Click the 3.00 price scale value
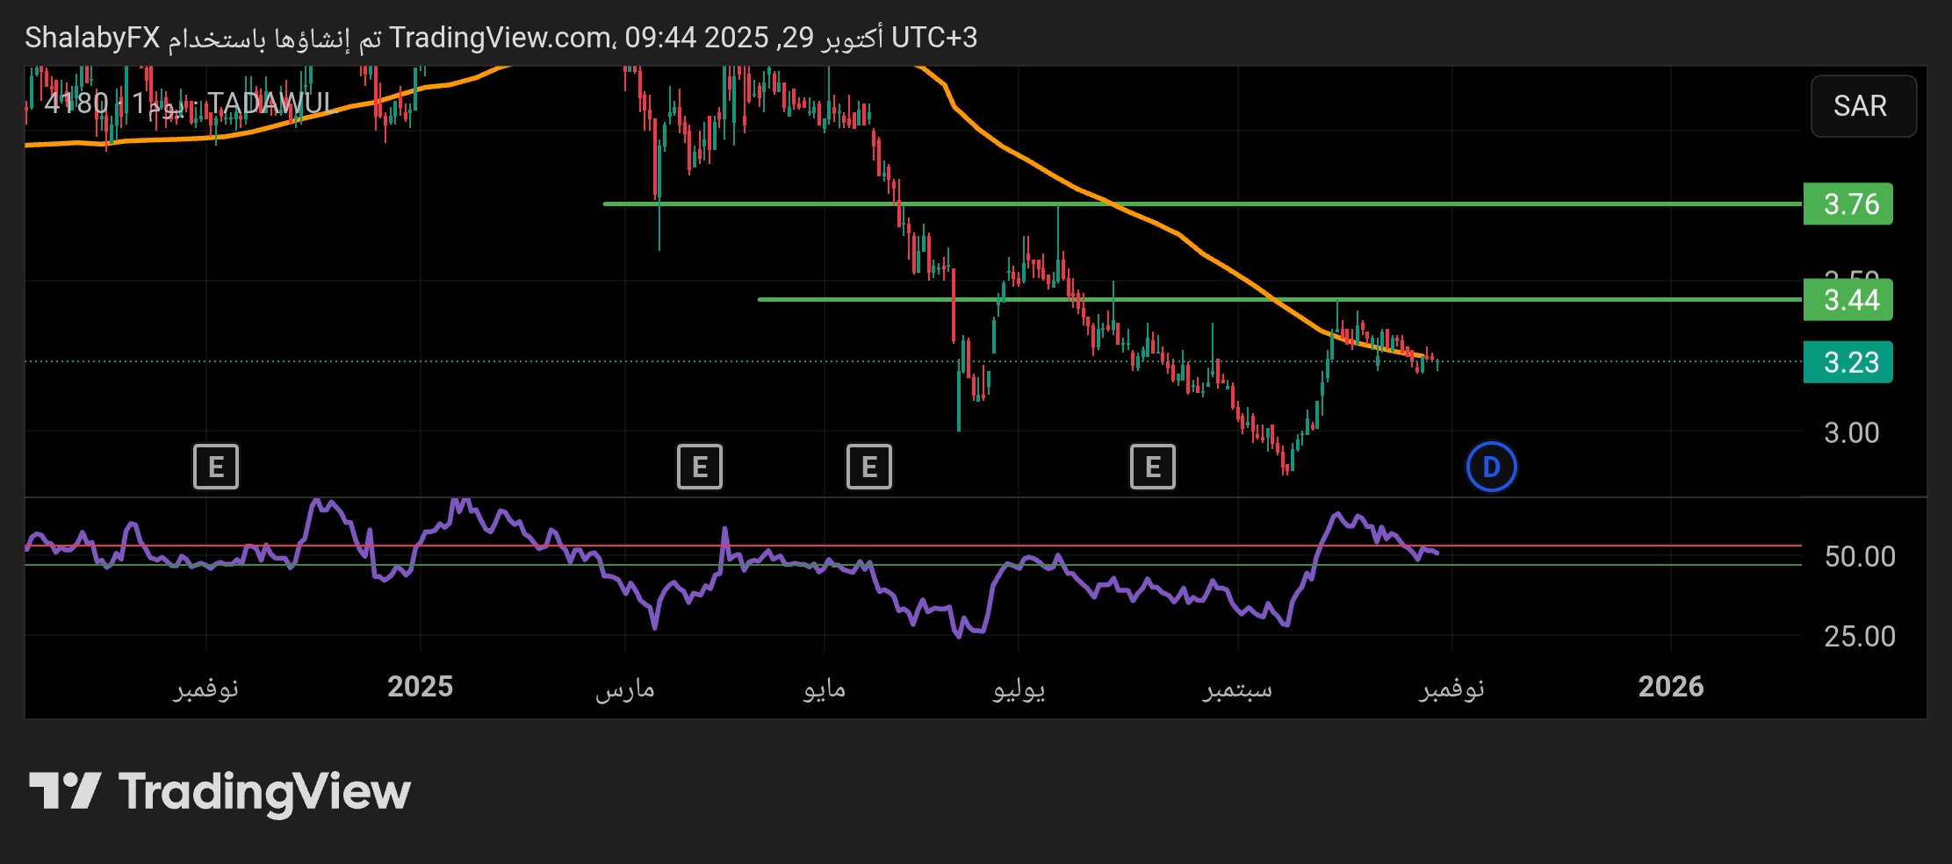1952x864 pixels. (1851, 433)
